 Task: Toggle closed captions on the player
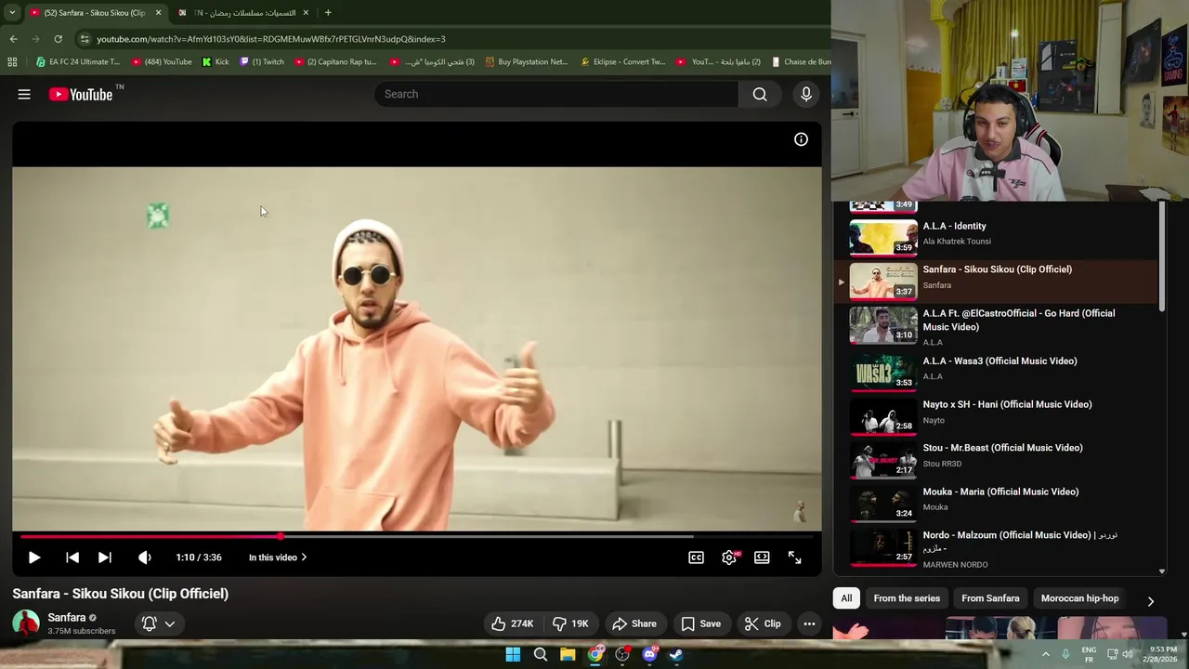(696, 557)
